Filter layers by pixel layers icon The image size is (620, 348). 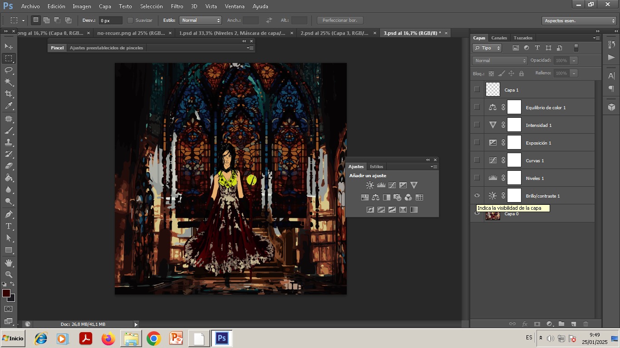click(x=516, y=48)
